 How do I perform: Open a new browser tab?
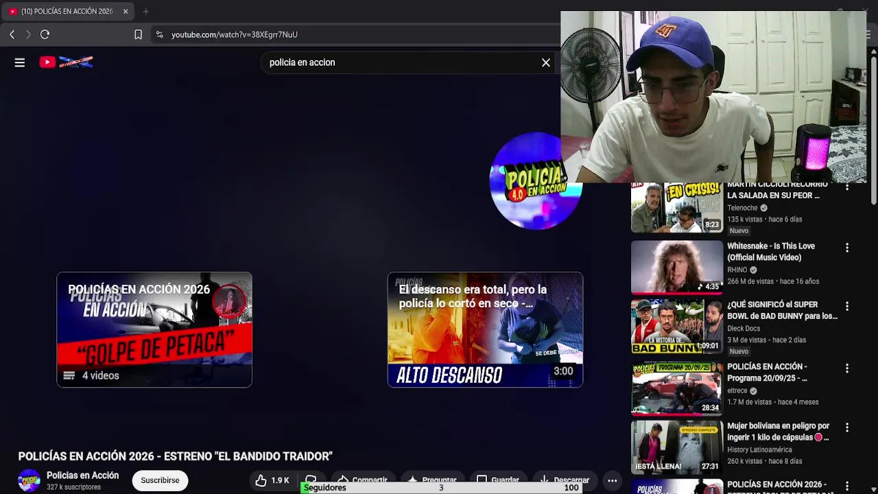point(145,12)
